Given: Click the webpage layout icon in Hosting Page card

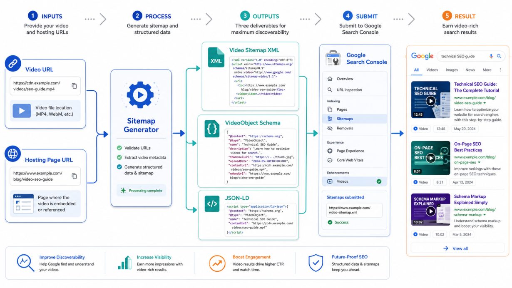Looking at the screenshot, I should coord(23,204).
